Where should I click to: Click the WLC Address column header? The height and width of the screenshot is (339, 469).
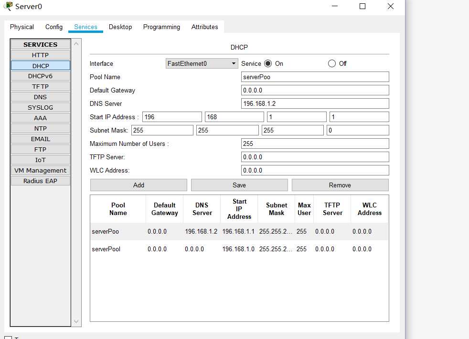[370, 209]
